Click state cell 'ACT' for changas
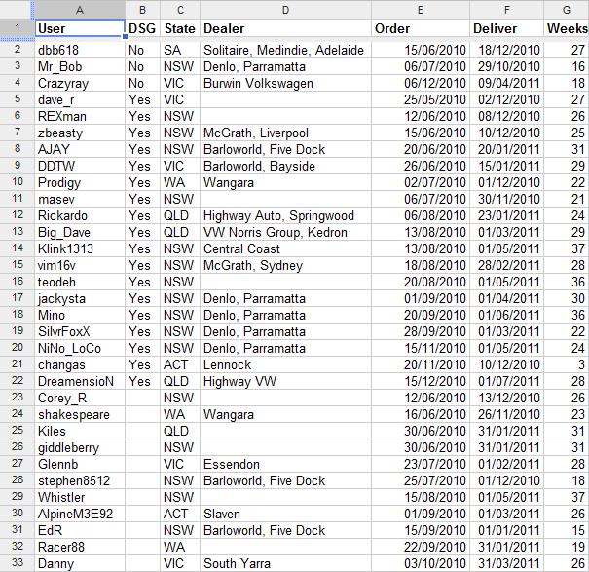 pyautogui.click(x=180, y=364)
